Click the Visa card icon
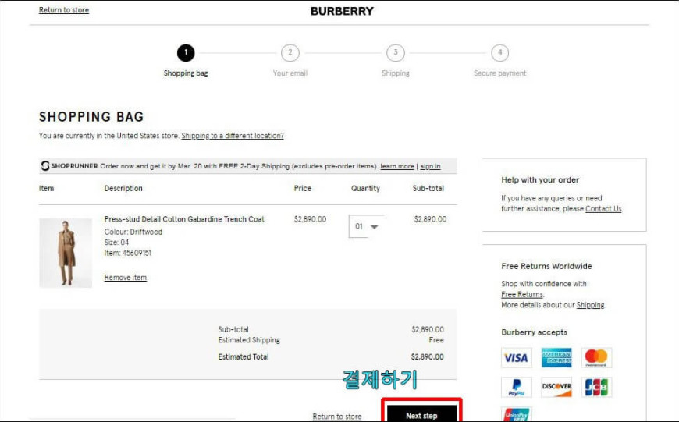The width and height of the screenshot is (679, 422). click(516, 357)
